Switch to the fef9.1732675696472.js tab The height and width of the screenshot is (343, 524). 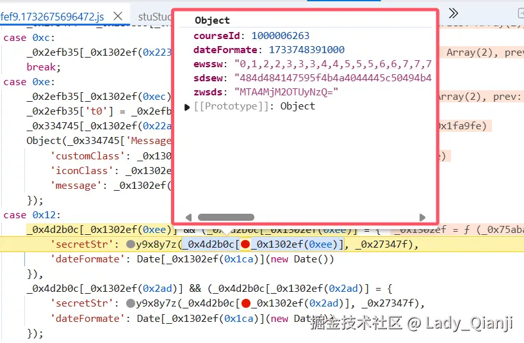pos(53,17)
